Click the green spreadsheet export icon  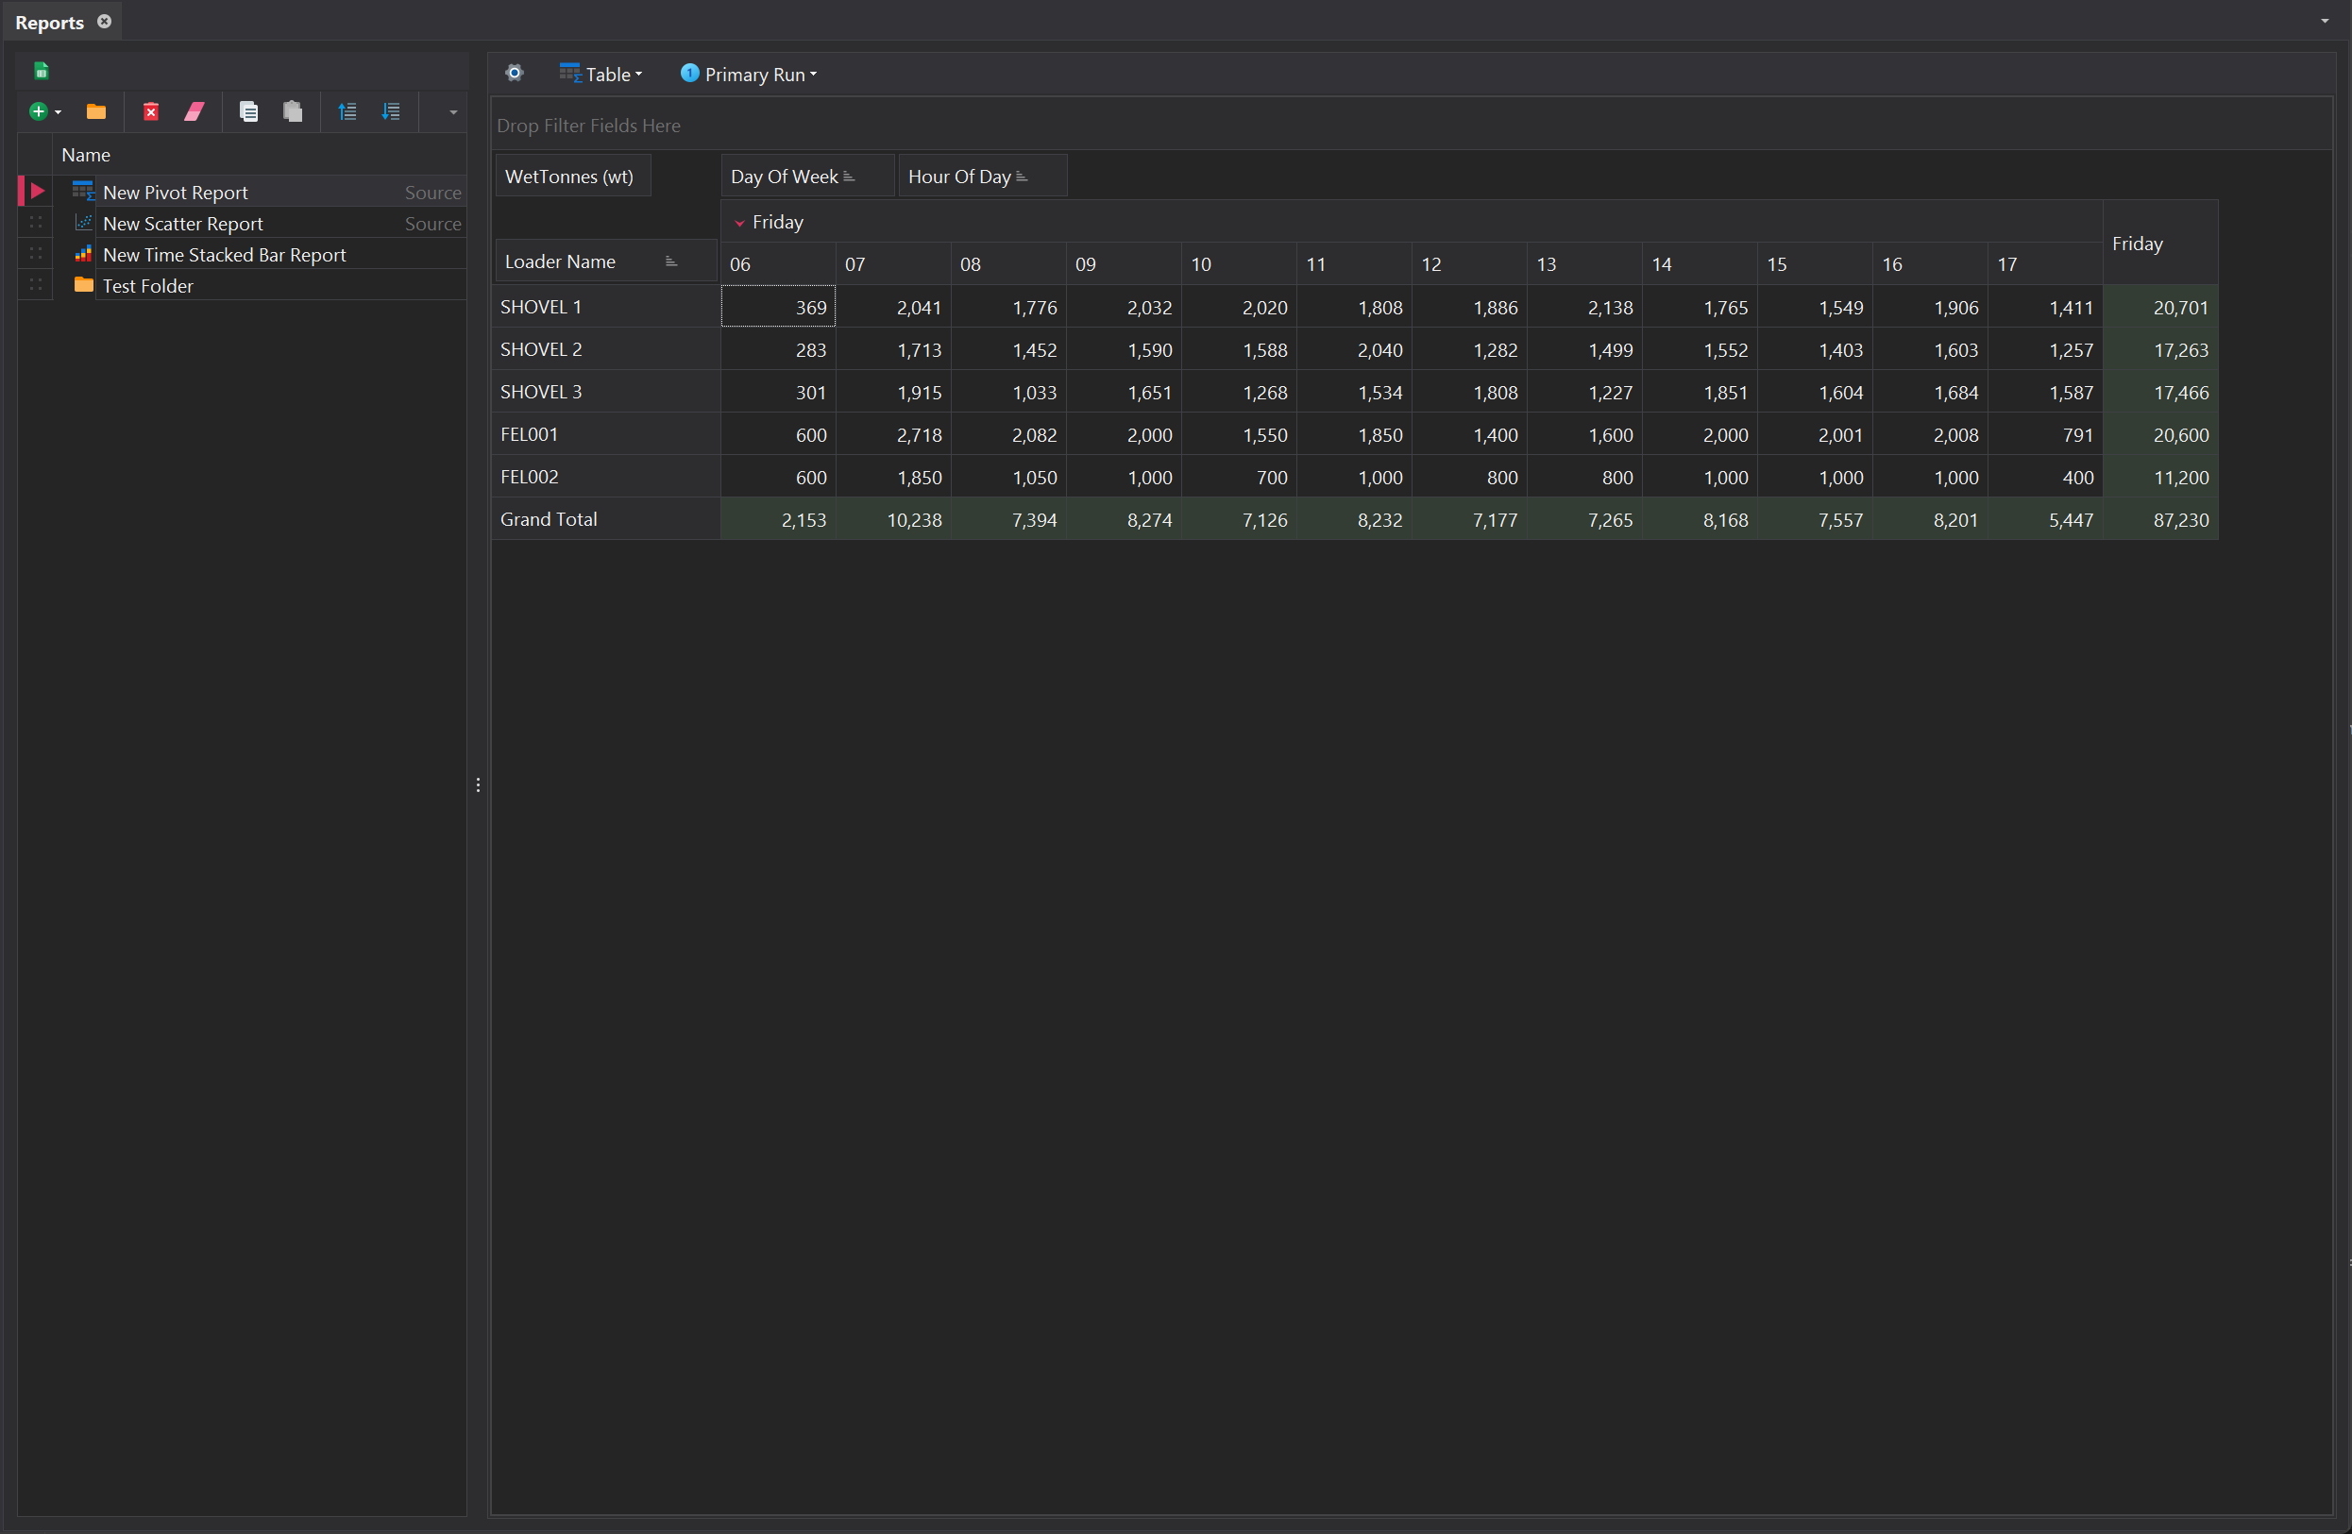(42, 71)
